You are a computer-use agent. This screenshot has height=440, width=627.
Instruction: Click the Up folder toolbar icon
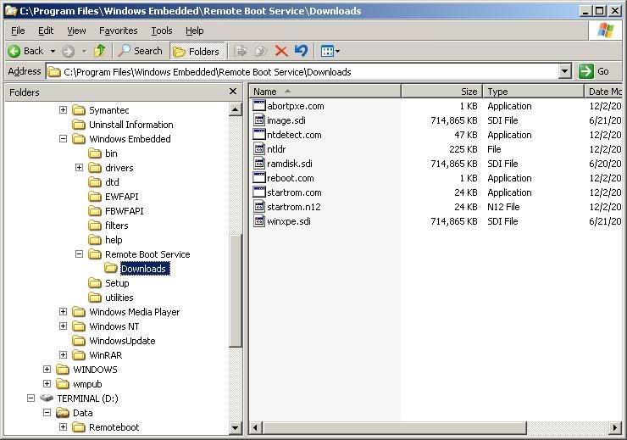pos(100,51)
